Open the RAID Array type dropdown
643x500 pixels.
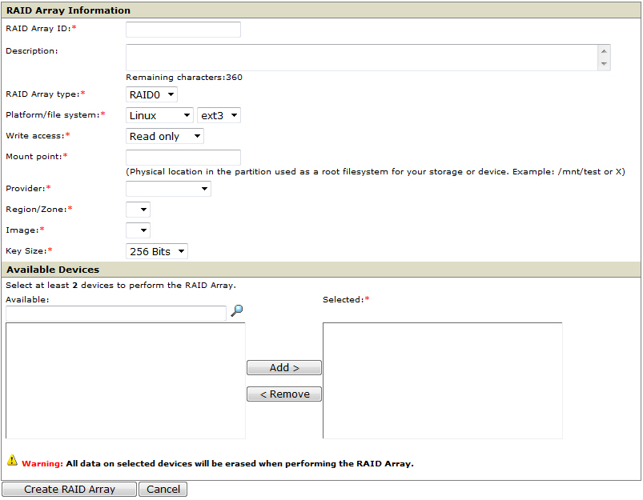click(x=151, y=94)
